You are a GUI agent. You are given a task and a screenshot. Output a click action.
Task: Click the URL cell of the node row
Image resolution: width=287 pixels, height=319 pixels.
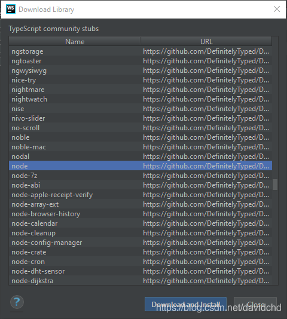point(206,166)
